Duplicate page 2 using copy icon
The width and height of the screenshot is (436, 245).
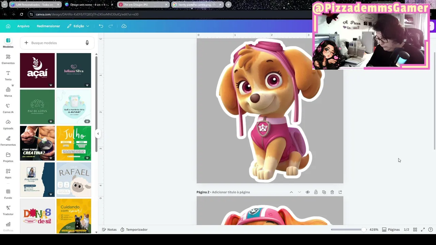[324, 192]
